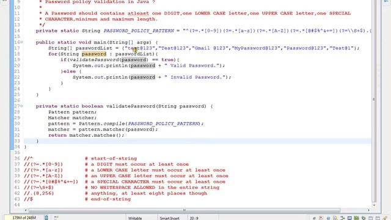Click the "Gmail @123" string literal

[x=210, y=48]
